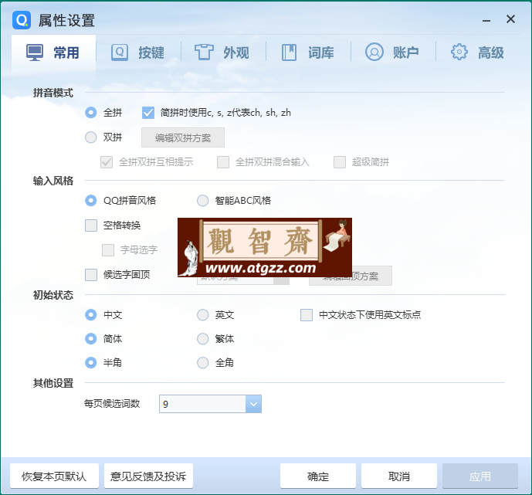Click the monitor icon of 常用 tab
This screenshot has width=532, height=495.
click(x=35, y=53)
